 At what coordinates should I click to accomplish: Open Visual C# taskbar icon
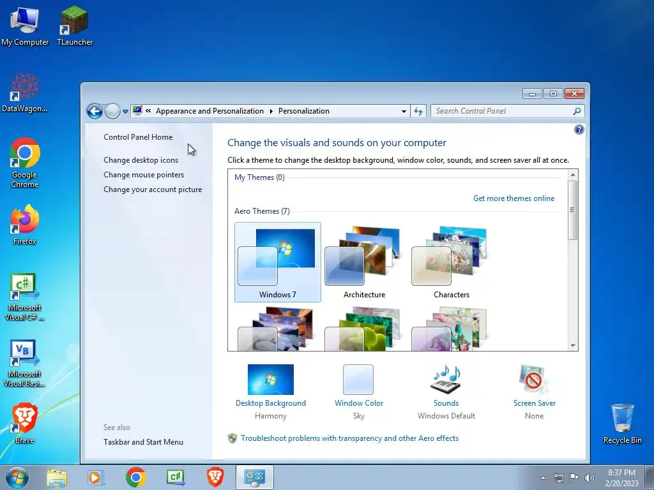coord(175,477)
